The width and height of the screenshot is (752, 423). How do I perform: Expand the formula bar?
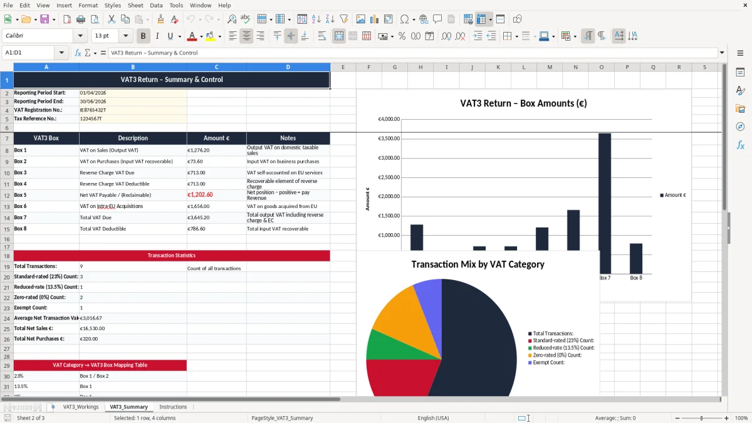[x=722, y=53]
